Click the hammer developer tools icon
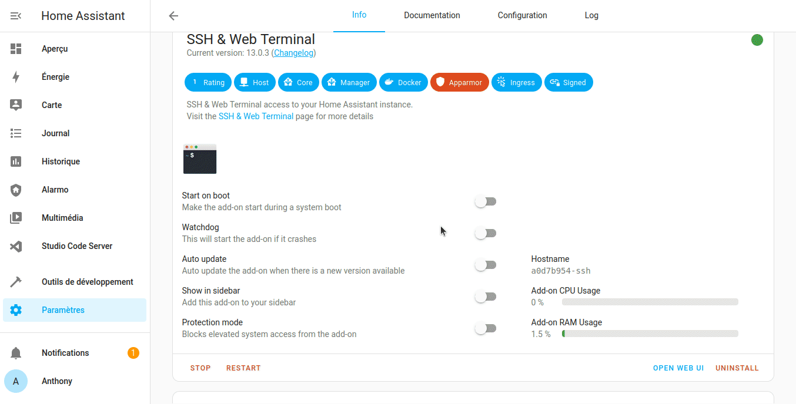The image size is (796, 404). point(16,282)
